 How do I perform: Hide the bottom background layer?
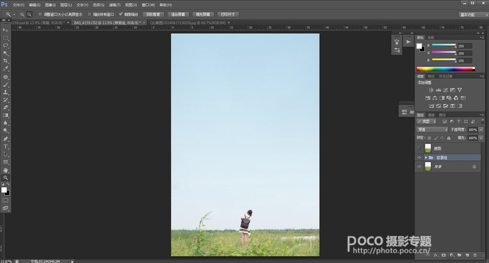coord(419,166)
